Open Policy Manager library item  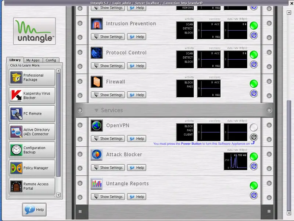coord(32,168)
